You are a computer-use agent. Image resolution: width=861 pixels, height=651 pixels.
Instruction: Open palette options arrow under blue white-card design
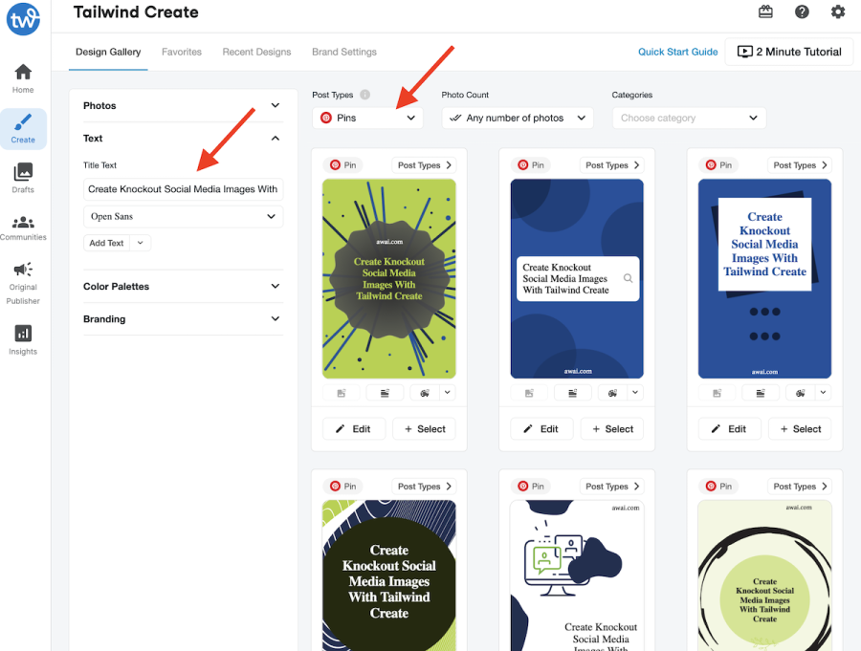point(823,393)
